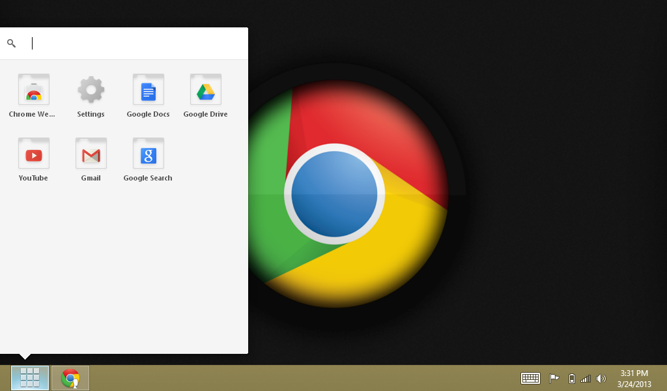This screenshot has height=391, width=667.
Task: Show the on-screen touch keyboard
Action: pyautogui.click(x=530, y=378)
